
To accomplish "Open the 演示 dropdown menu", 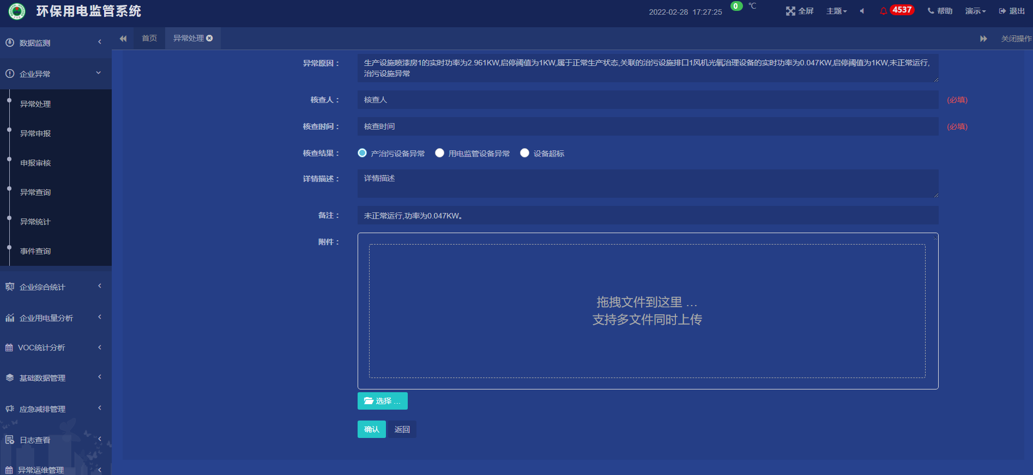I will click(975, 11).
